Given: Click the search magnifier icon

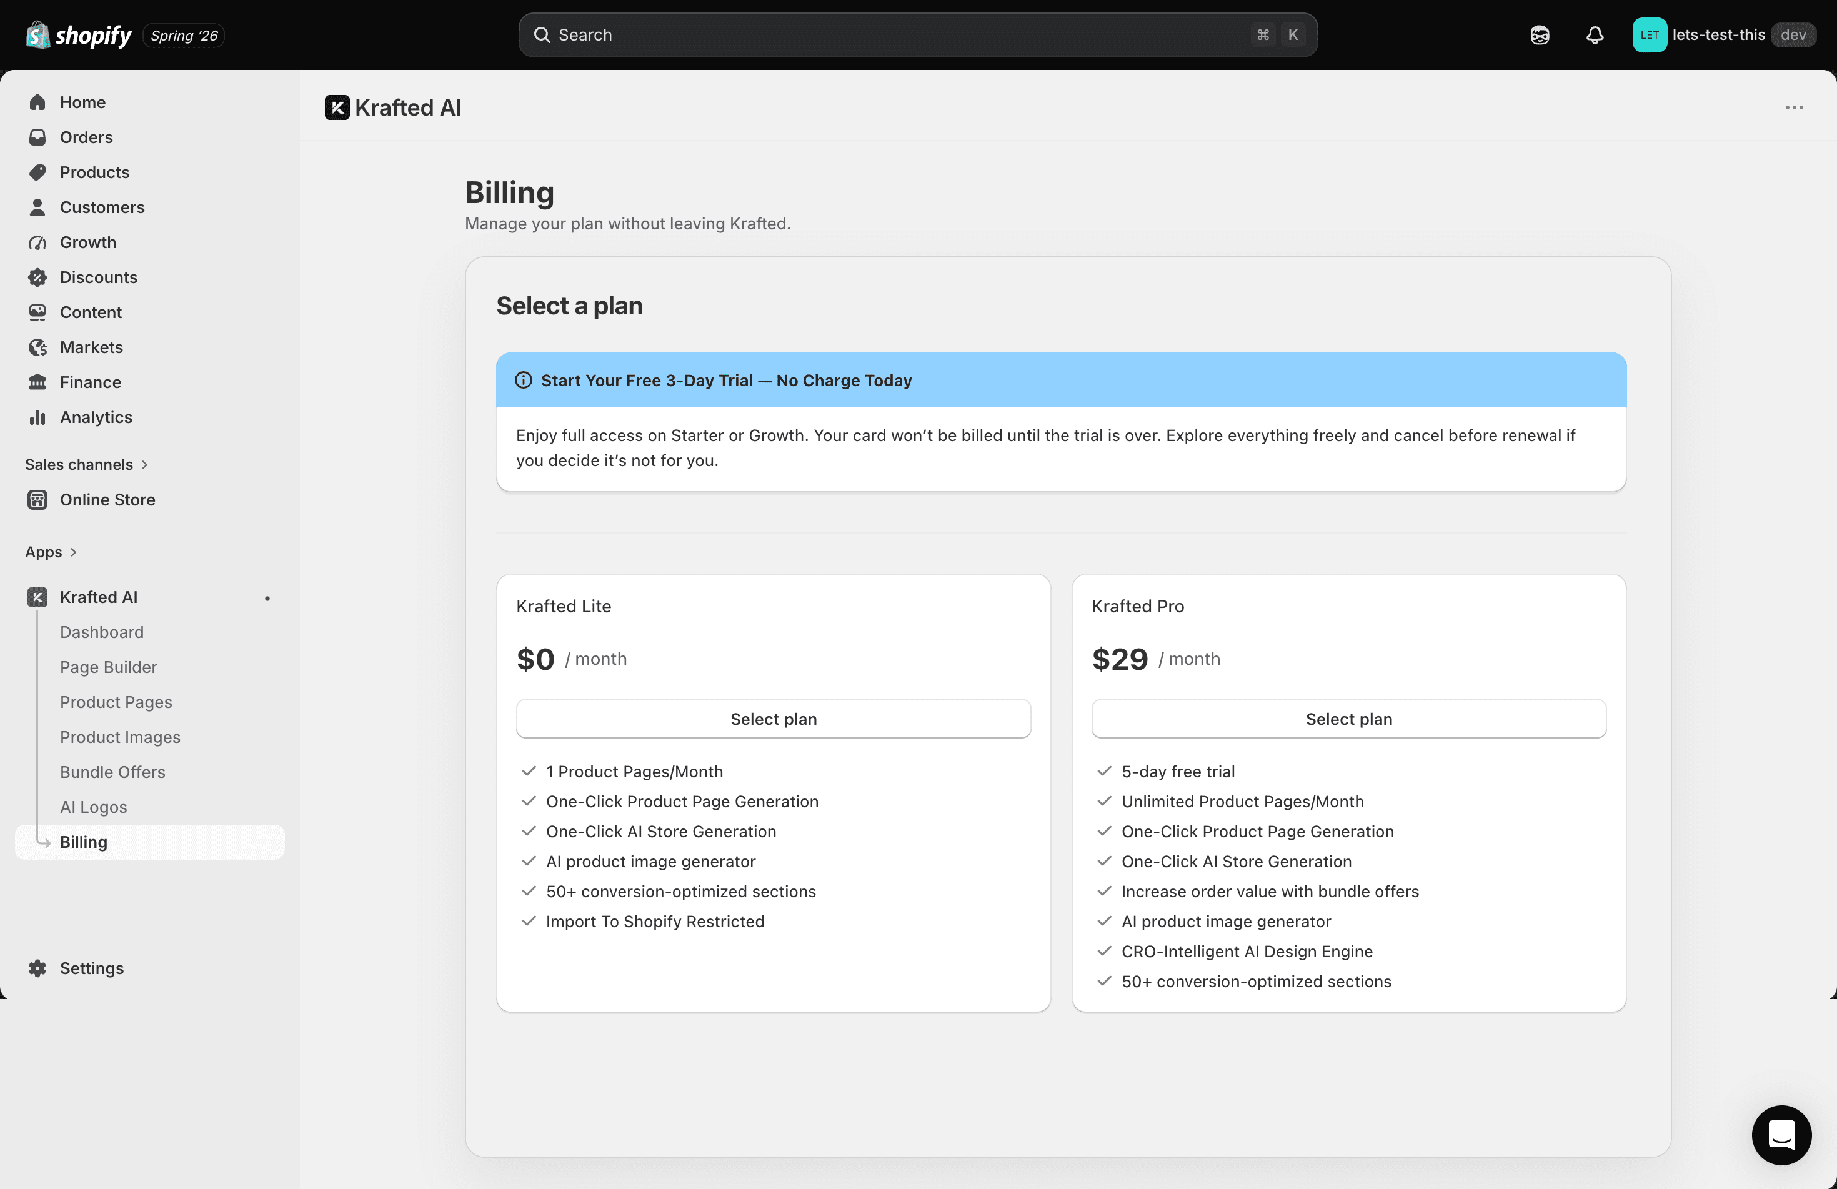Looking at the screenshot, I should coord(542,35).
